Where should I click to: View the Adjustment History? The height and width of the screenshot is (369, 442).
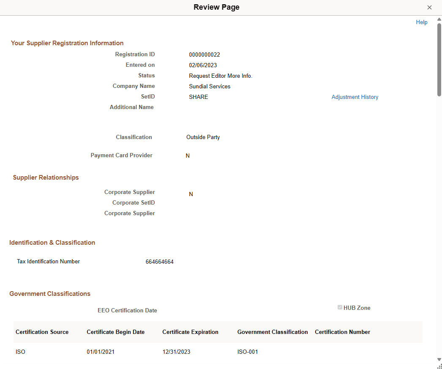tap(355, 97)
